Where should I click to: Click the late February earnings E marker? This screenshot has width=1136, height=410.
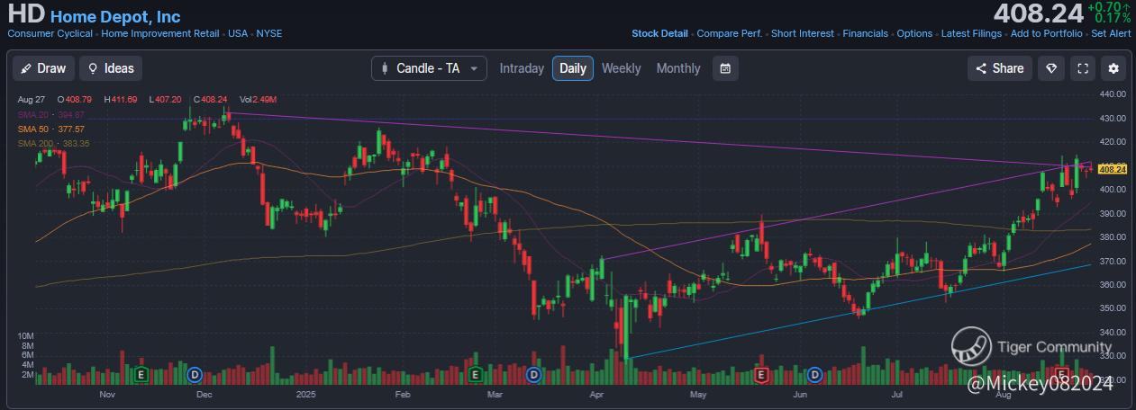tap(475, 374)
